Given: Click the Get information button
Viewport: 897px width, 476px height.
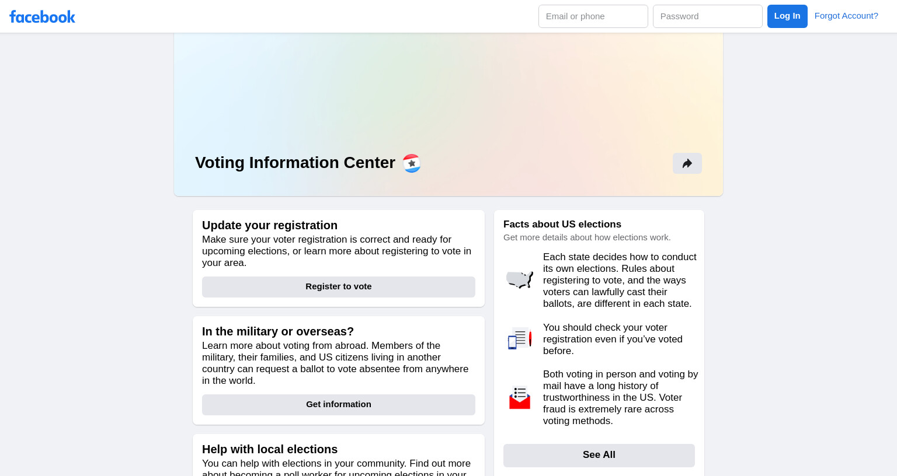Looking at the screenshot, I should (x=339, y=405).
